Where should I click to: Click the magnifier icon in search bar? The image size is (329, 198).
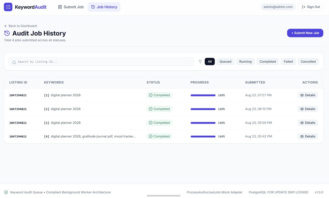(x=14, y=62)
